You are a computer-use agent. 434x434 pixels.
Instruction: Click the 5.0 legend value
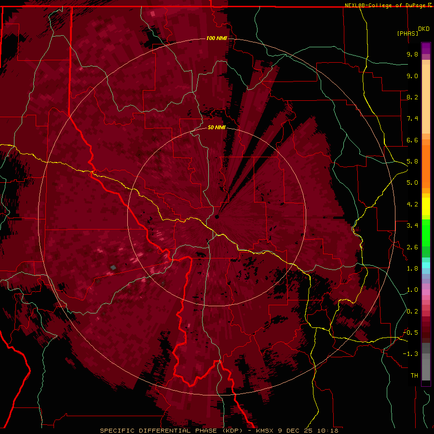pos(412,183)
